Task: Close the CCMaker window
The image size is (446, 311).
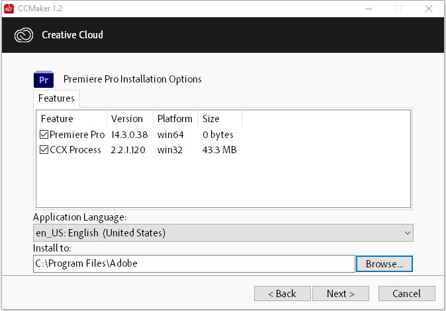Action: [429, 9]
